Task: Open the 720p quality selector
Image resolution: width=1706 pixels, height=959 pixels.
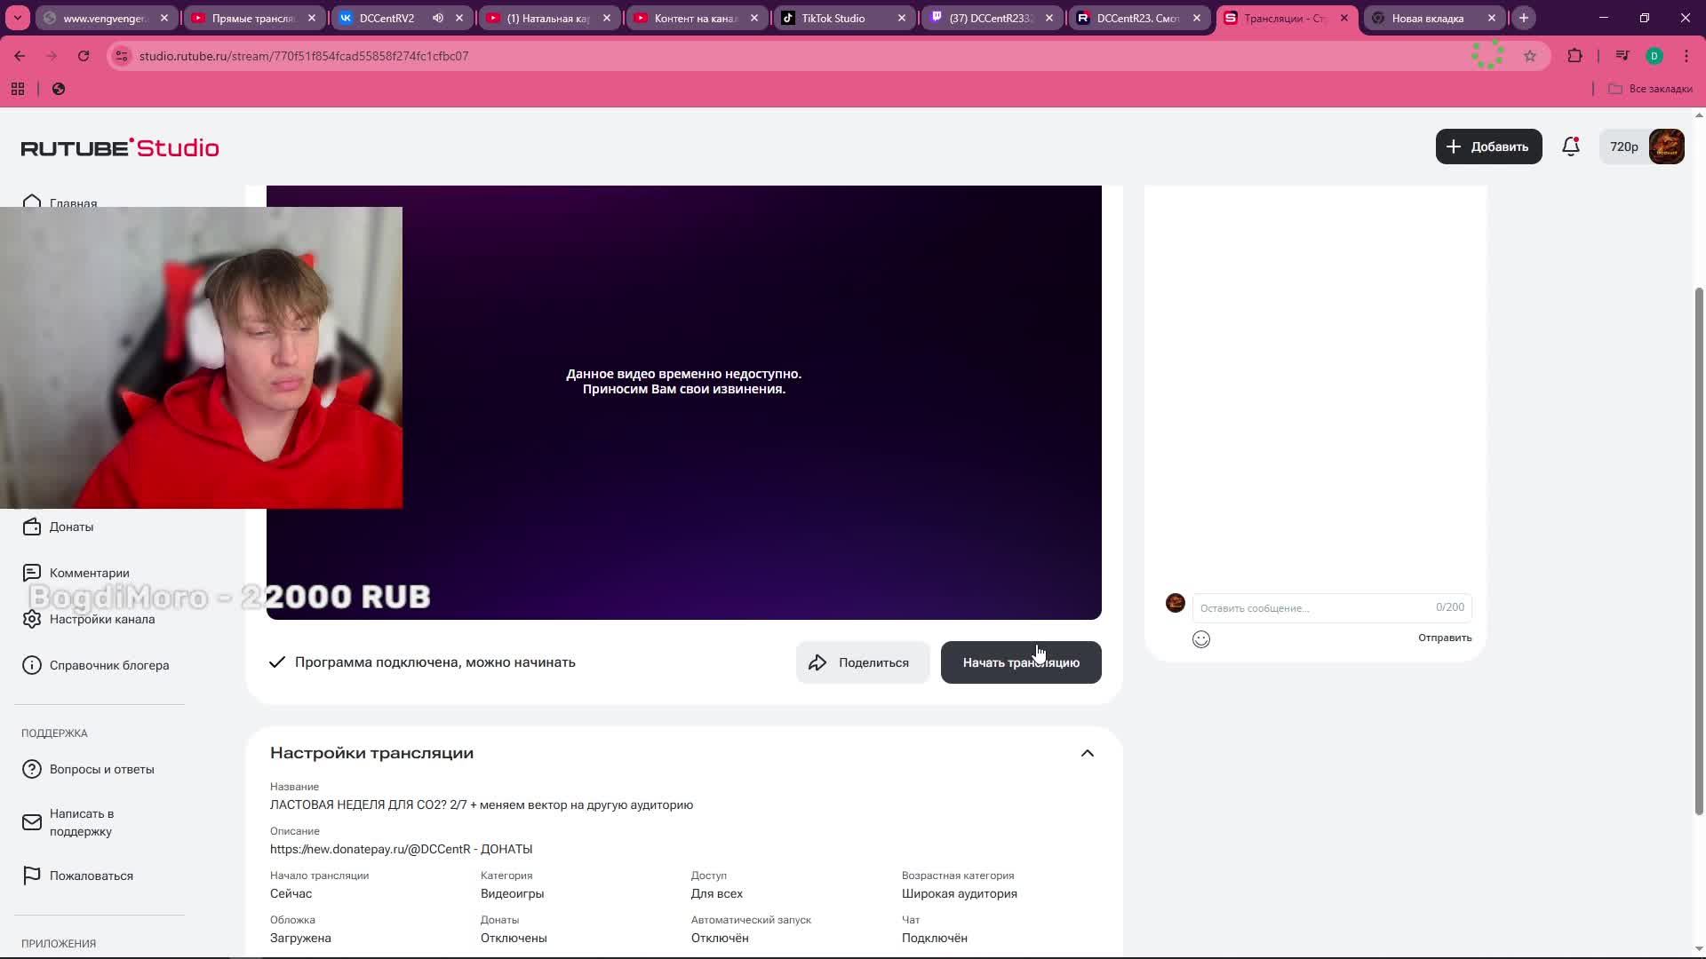Action: pos(1624,146)
